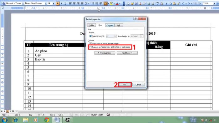219x123 pixels.
Task: Justify text with the toolbar icon
Action: point(82,3)
